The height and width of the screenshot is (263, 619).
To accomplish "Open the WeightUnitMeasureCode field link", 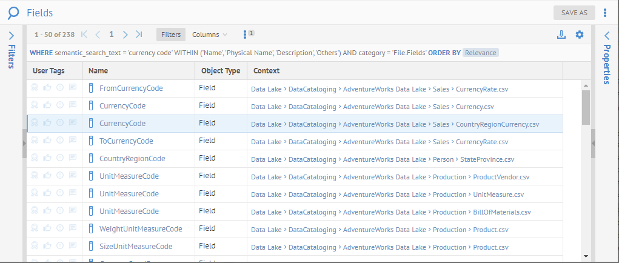I will pos(141,229).
